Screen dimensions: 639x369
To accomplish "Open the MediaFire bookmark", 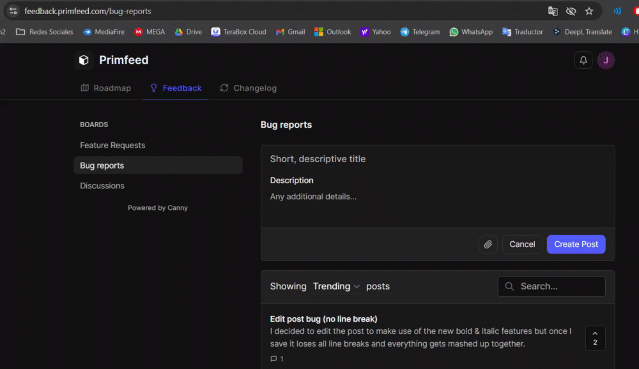I will click(104, 32).
